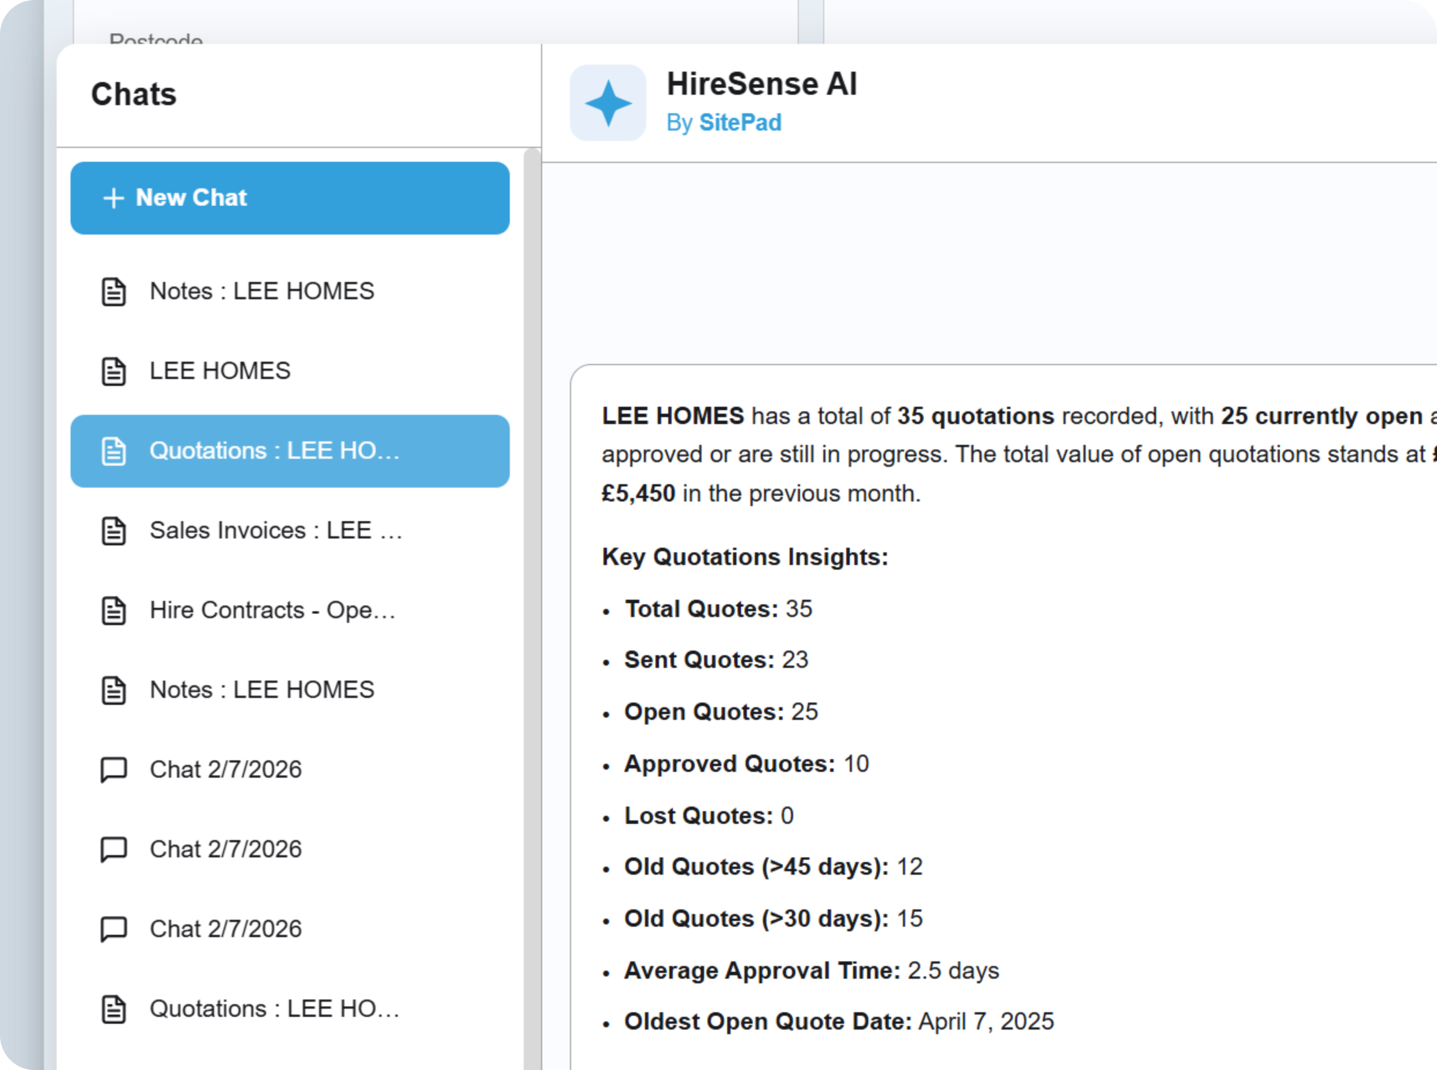Open Sales Invoices : LEE chat

point(276,530)
